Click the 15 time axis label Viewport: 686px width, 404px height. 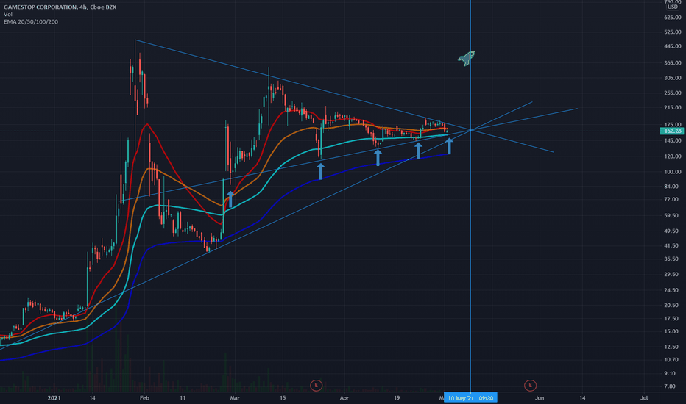[283, 398]
